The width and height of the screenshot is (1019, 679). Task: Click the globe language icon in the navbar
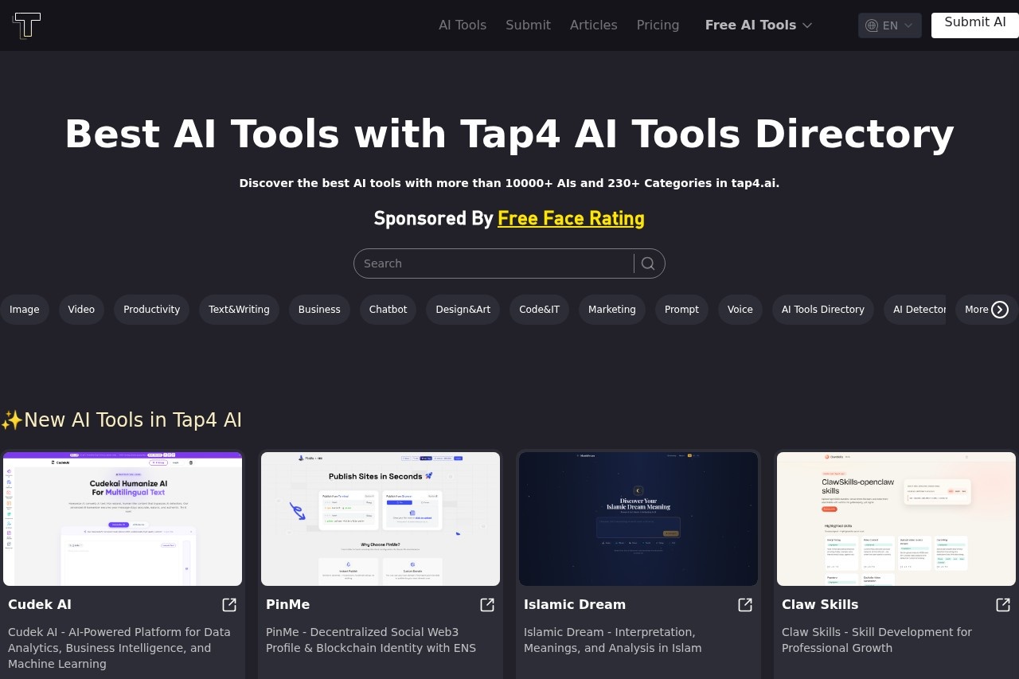[872, 25]
